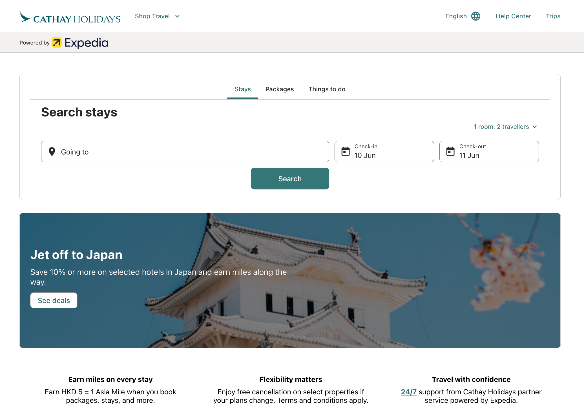The height and width of the screenshot is (420, 584).
Task: Click the Check-out calendar icon
Action: point(450,151)
